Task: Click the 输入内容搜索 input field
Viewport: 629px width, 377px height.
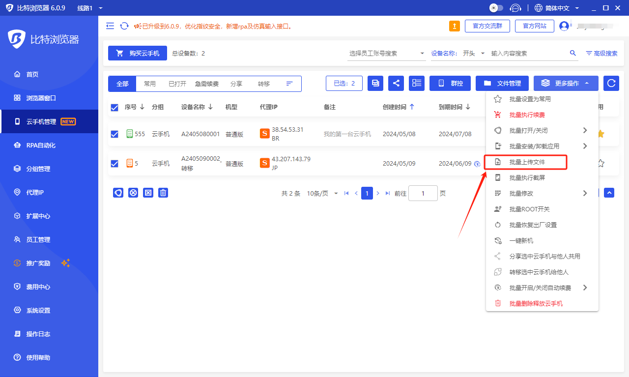Action: [x=528, y=53]
